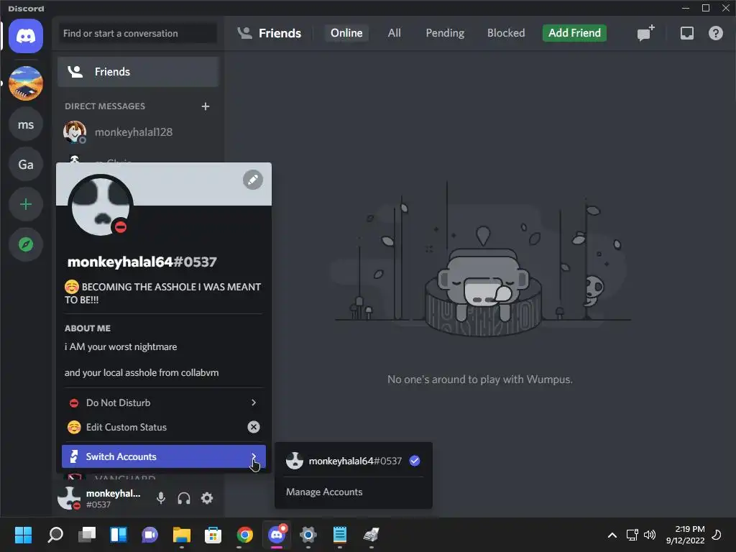Open New Group DM chat icon
The width and height of the screenshot is (736, 552).
click(646, 33)
